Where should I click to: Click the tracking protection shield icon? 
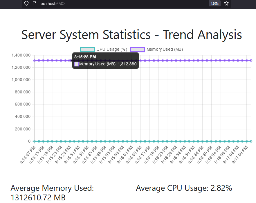(x=26, y=3)
